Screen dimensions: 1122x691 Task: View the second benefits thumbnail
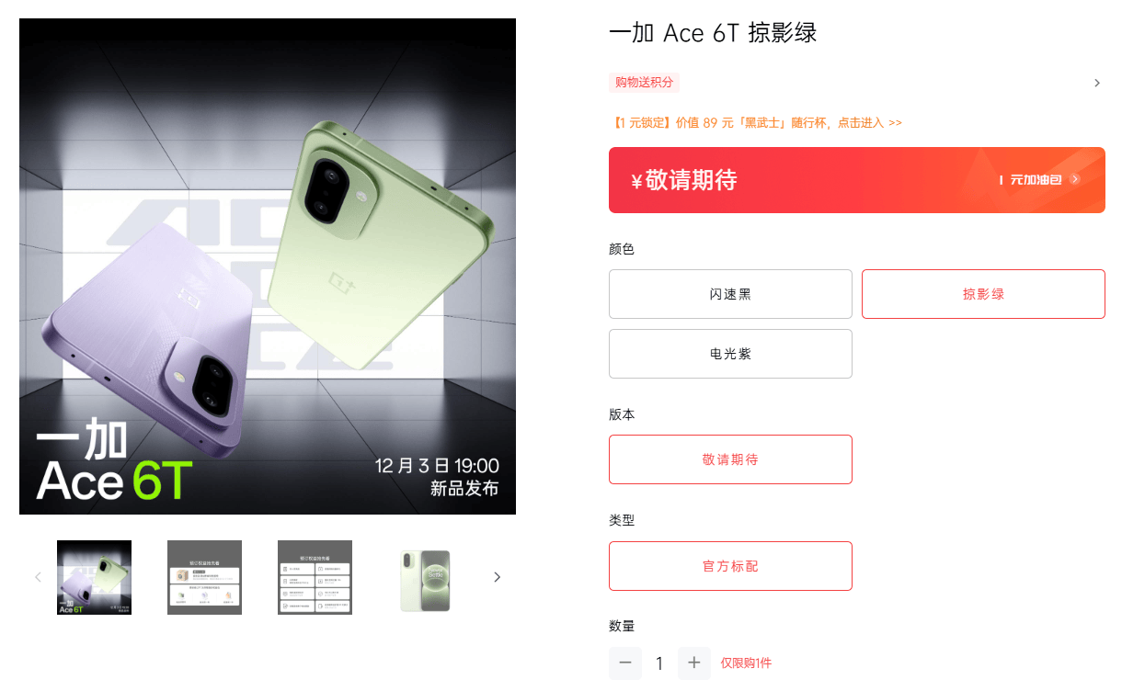pos(204,577)
